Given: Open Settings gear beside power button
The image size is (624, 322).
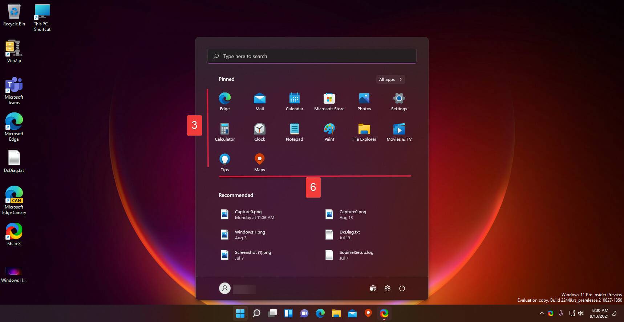Looking at the screenshot, I should (x=388, y=288).
